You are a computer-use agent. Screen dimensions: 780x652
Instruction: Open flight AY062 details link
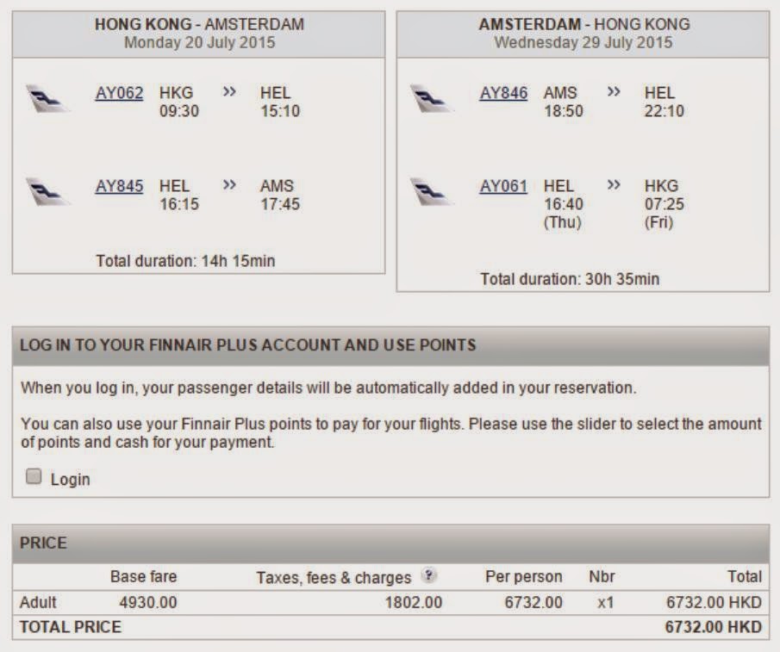tap(119, 93)
